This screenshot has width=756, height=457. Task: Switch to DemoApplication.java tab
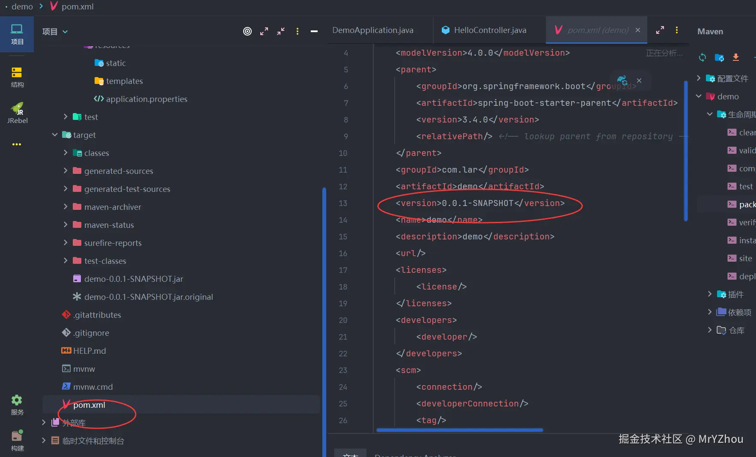tap(373, 30)
